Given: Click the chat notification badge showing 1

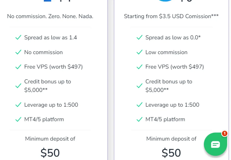Looking at the screenshot, I should click(224, 133).
